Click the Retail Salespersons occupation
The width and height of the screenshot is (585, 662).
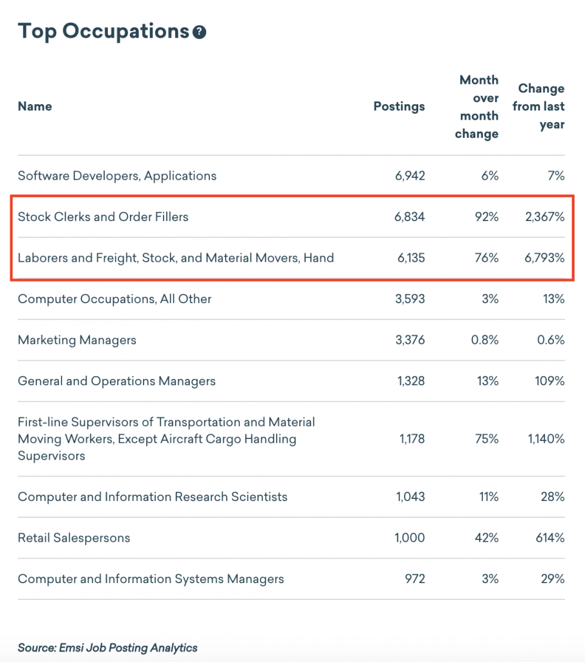pos(74,538)
